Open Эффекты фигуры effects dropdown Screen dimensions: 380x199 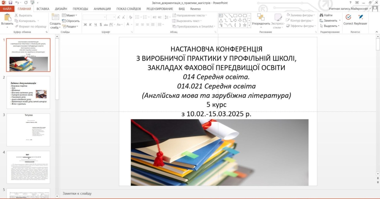point(301,26)
